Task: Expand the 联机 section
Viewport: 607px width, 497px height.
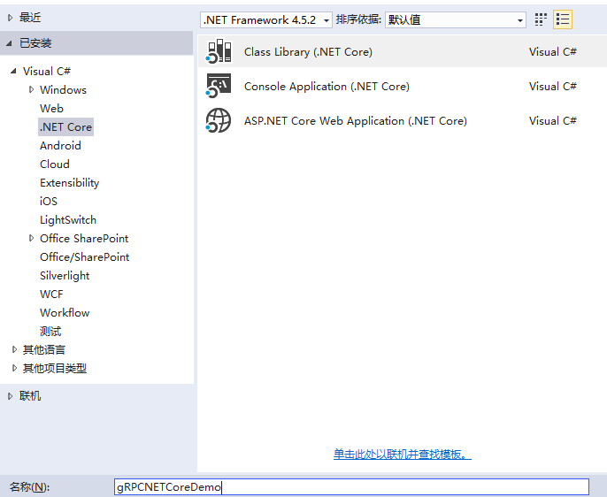Action: (x=11, y=396)
